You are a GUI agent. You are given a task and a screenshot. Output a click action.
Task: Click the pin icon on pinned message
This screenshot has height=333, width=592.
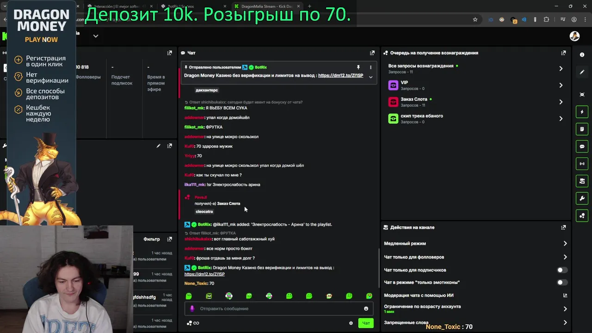pos(358,68)
